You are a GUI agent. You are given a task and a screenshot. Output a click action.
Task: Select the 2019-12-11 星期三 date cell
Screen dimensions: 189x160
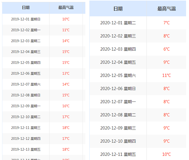pos(26,128)
